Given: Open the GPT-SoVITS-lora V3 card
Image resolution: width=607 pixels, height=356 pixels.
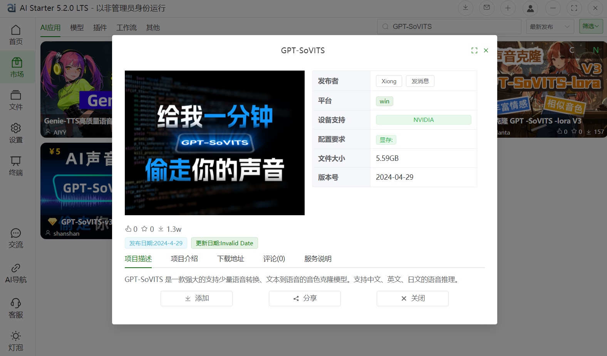Looking at the screenshot, I should (x=552, y=89).
